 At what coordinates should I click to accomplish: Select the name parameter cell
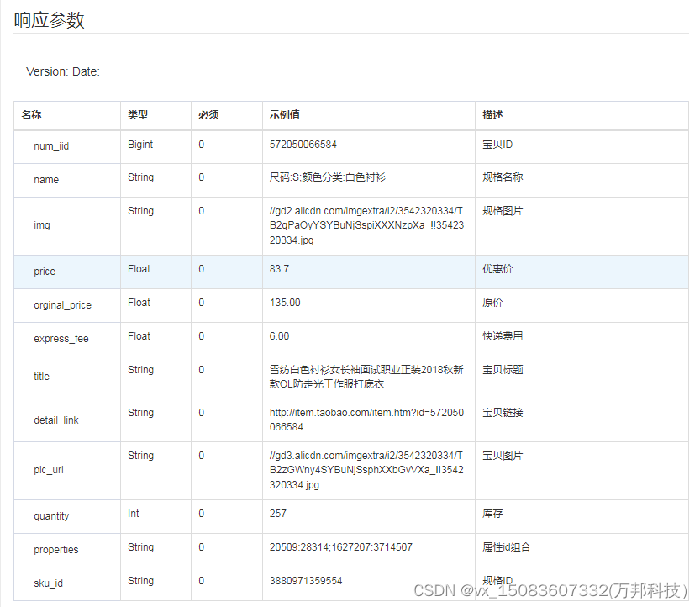coord(46,180)
